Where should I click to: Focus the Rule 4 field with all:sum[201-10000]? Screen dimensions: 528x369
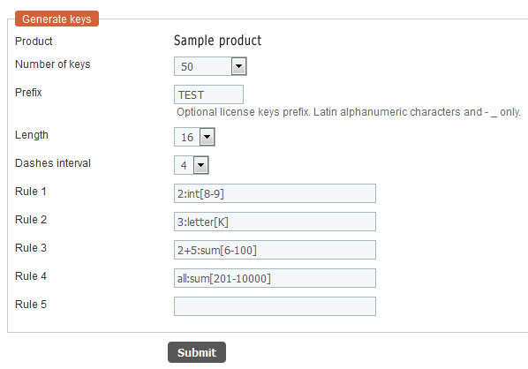click(x=275, y=278)
